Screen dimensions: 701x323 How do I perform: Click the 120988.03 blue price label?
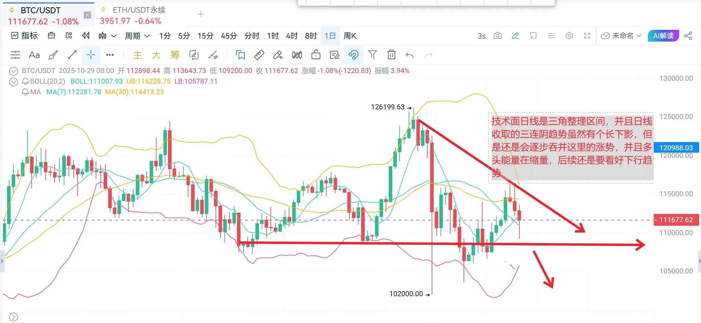pyautogui.click(x=676, y=148)
